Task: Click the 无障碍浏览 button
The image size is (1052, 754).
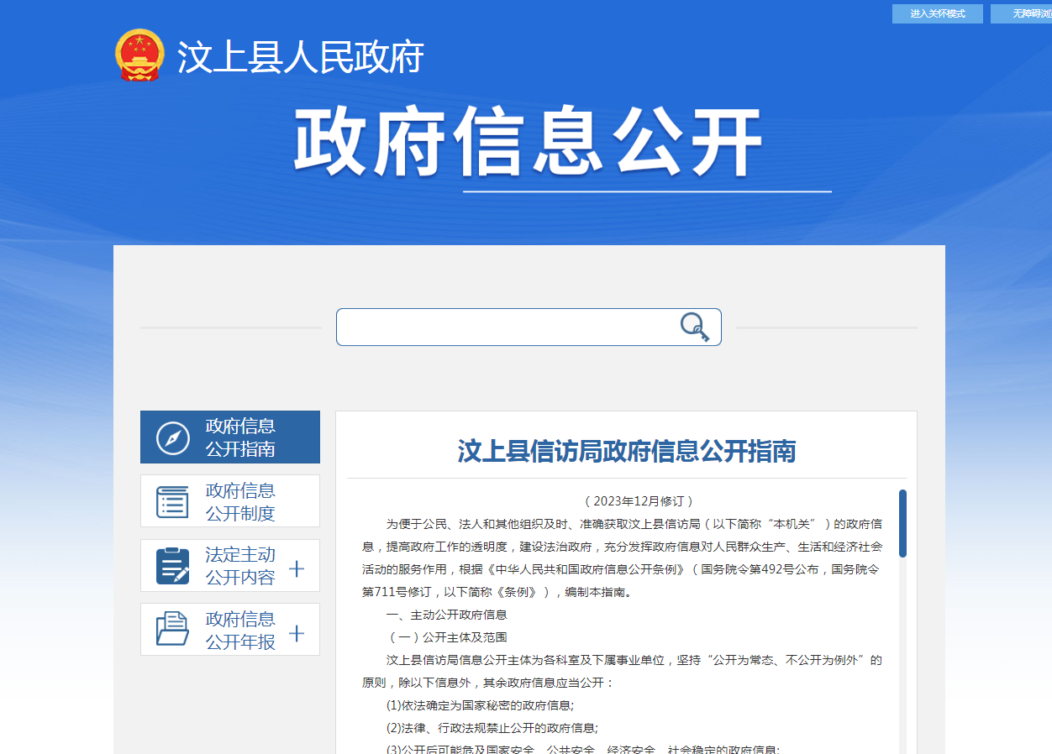Action: pos(1025,13)
